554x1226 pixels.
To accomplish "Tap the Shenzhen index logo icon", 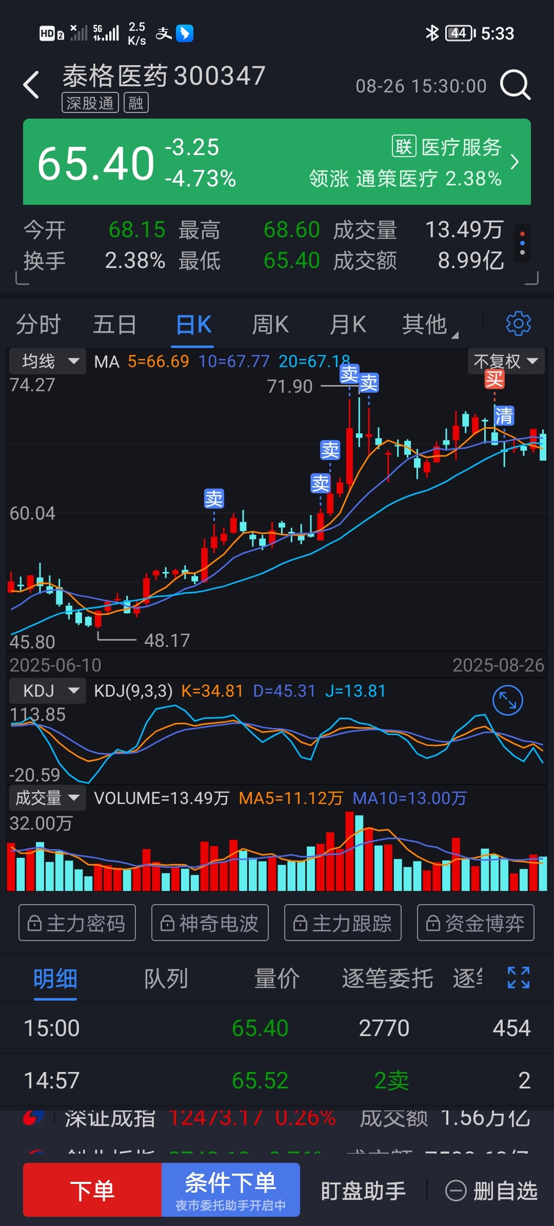I will point(33,1118).
